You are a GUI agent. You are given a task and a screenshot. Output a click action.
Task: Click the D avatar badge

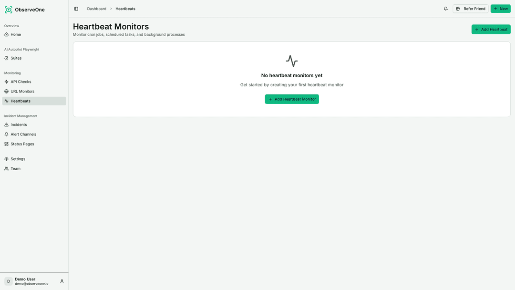click(9, 281)
